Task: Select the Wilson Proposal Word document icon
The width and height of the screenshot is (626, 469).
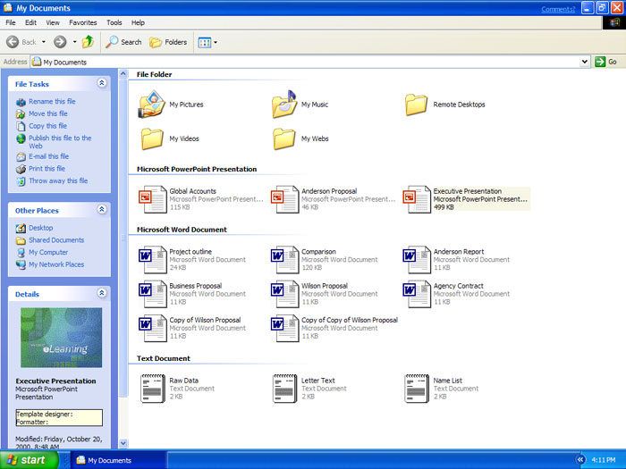Action: [x=284, y=294]
